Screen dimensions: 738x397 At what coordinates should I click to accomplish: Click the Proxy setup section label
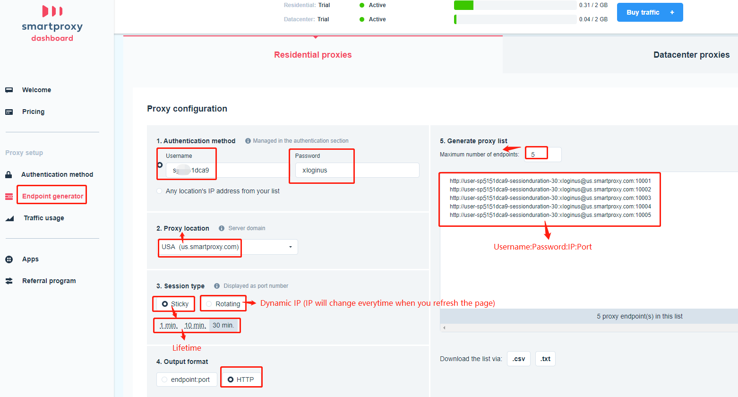pyautogui.click(x=24, y=153)
